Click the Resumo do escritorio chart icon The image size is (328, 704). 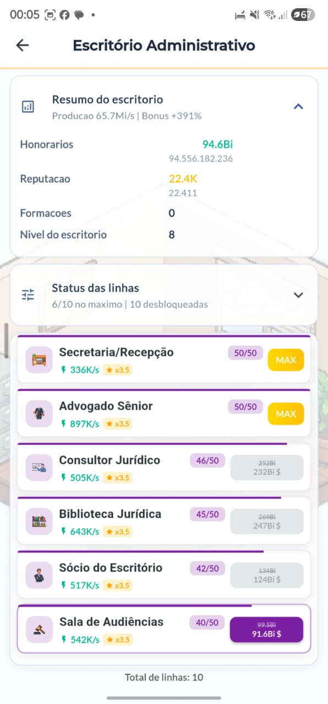click(x=28, y=106)
